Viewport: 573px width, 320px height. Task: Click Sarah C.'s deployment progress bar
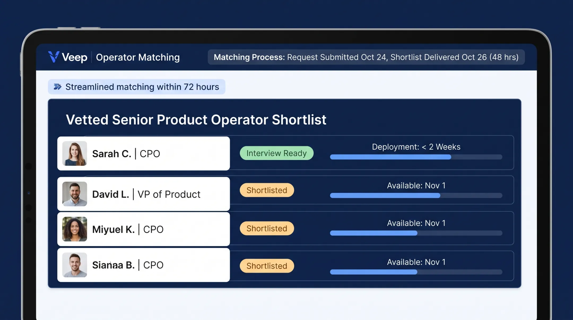[416, 157]
